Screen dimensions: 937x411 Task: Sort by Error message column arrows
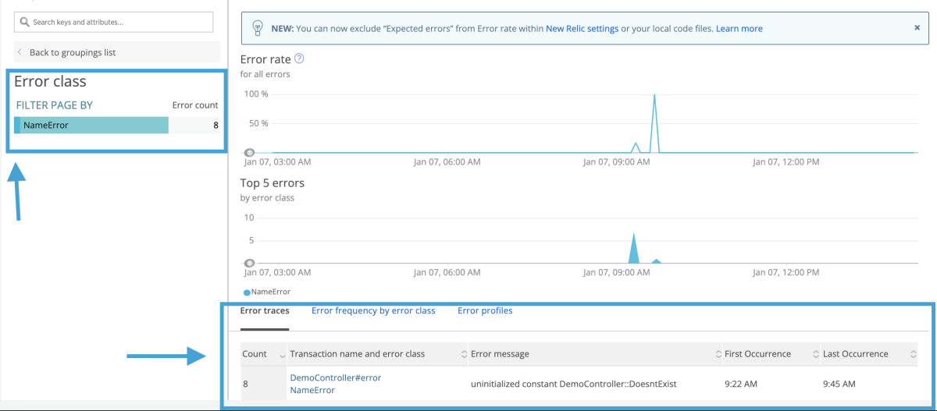(718, 354)
